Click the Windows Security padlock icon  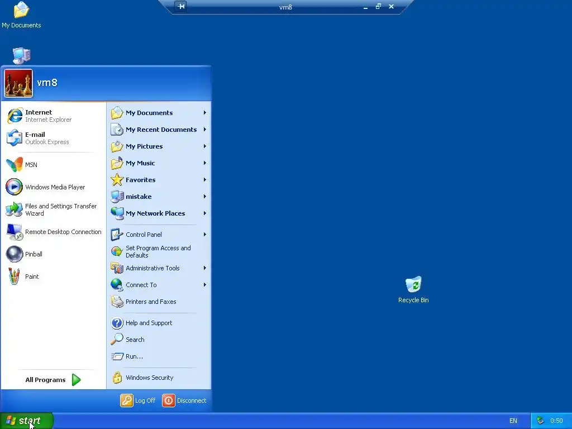tap(117, 378)
